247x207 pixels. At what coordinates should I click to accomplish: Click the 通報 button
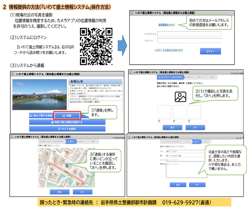[67, 116]
